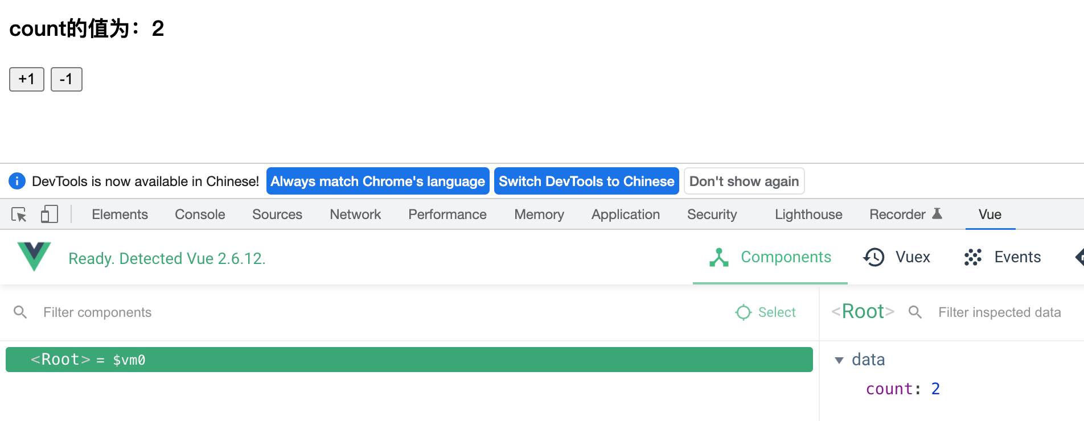
Task: Click the Events dots icon
Action: click(x=972, y=257)
